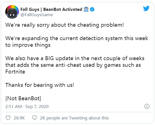Click the word BIG in tweet body
155x125 pixels.
coord(49,58)
